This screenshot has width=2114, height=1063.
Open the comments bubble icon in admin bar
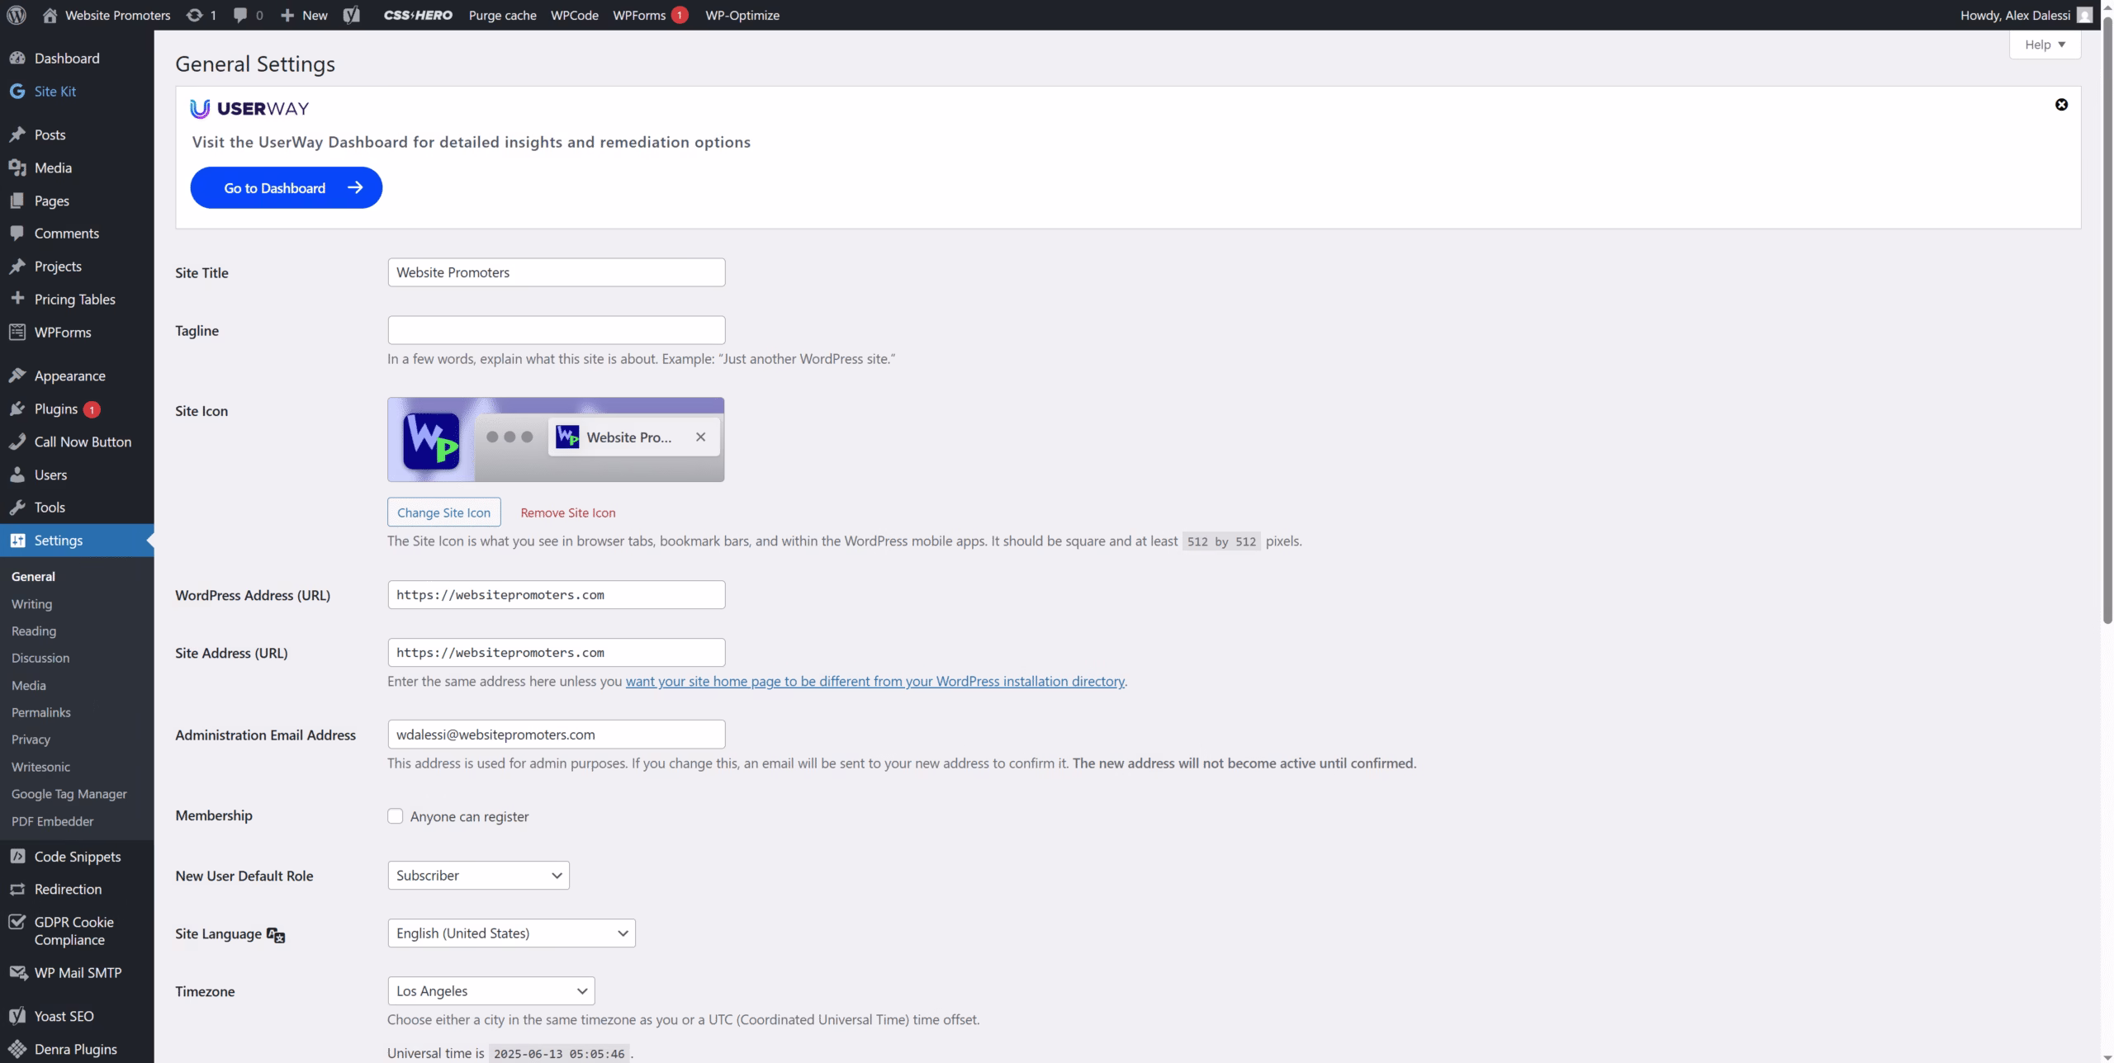[240, 15]
